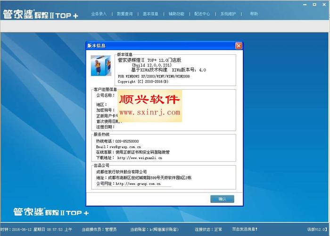
Task: Open the 业务录入 menu
Action: point(99,14)
